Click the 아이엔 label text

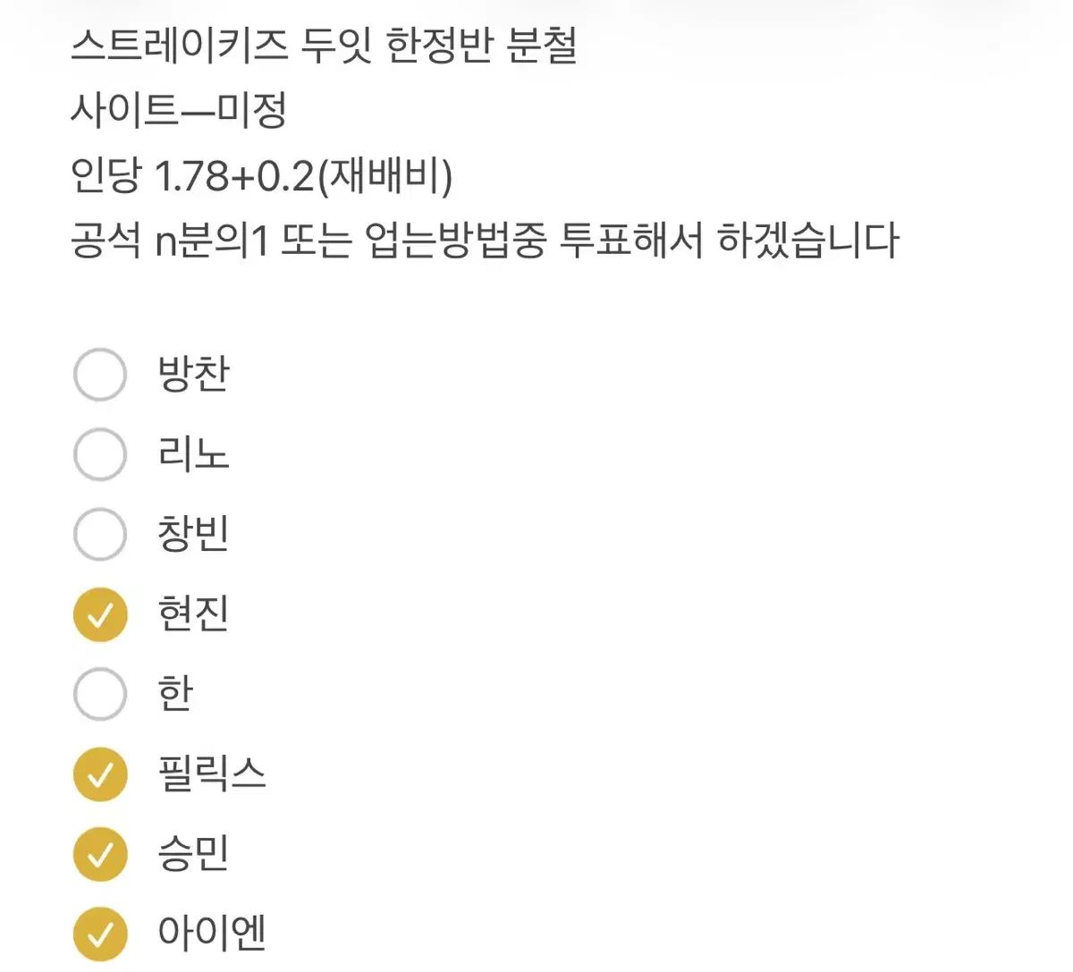coord(211,932)
